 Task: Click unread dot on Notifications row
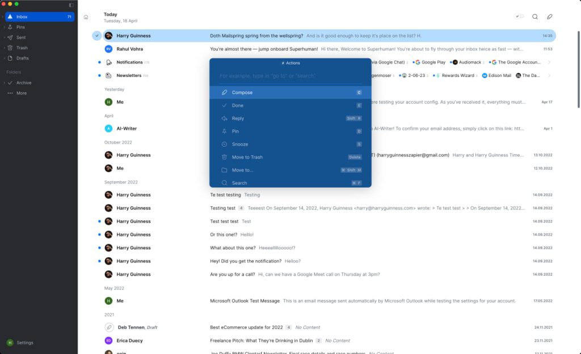[99, 62]
